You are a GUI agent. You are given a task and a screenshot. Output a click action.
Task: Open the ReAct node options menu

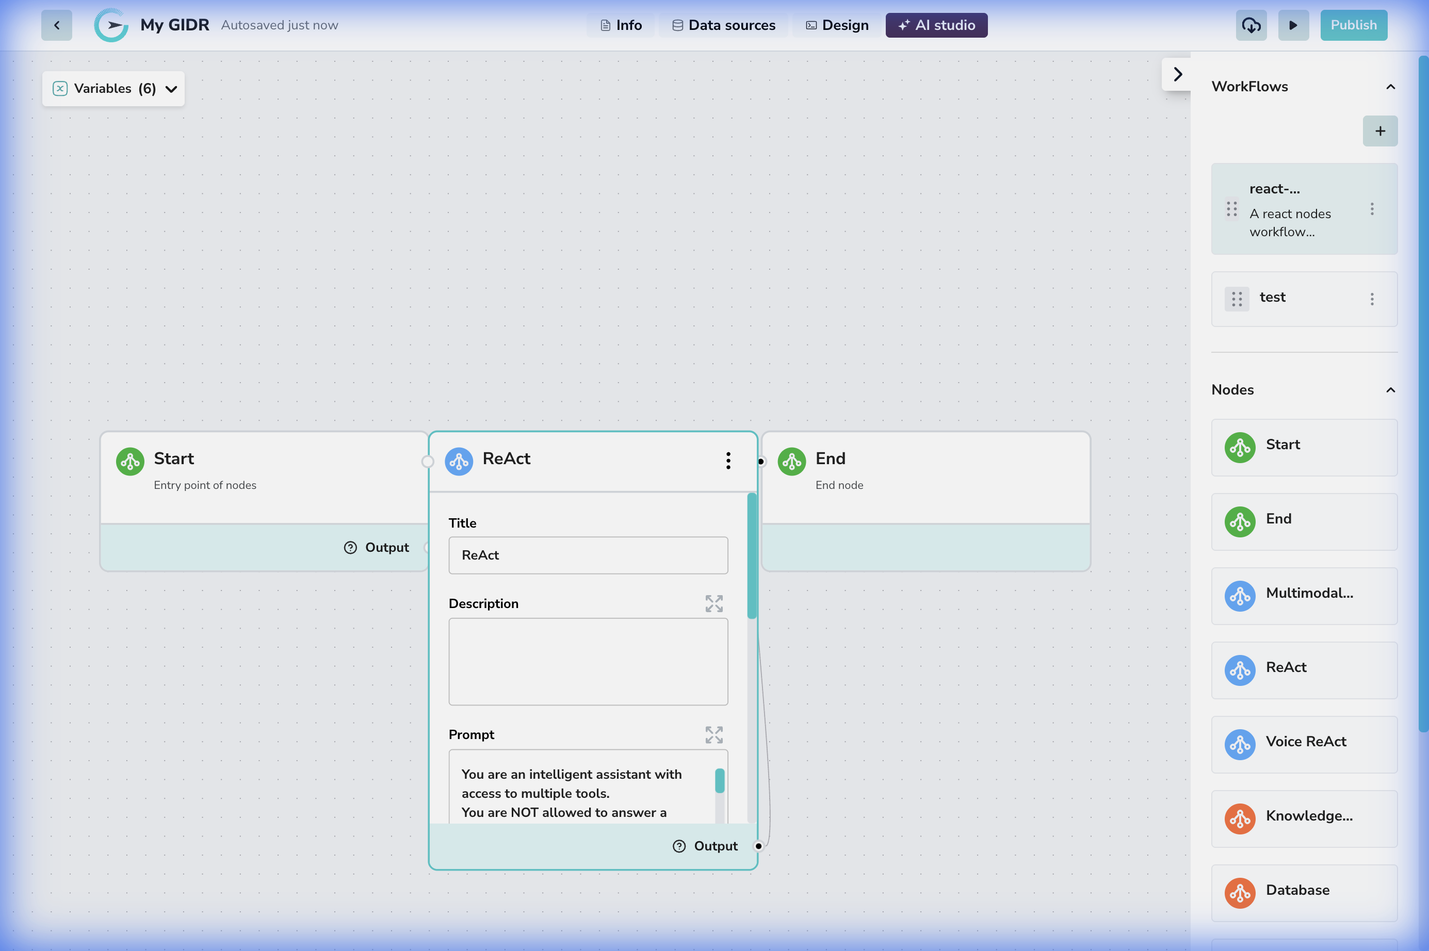(728, 461)
